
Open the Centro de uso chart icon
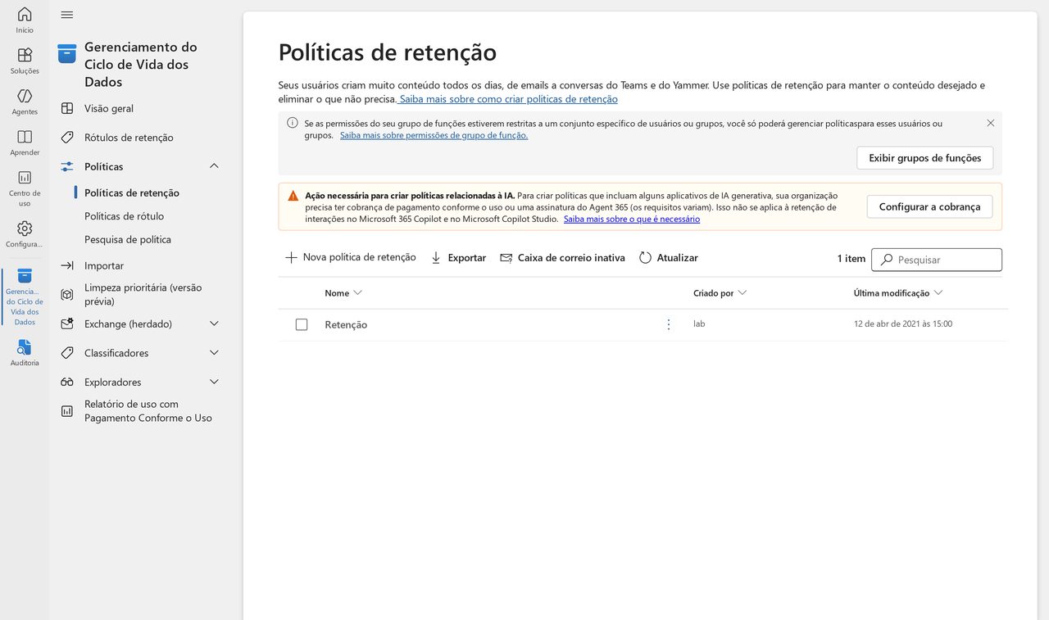[x=25, y=178]
